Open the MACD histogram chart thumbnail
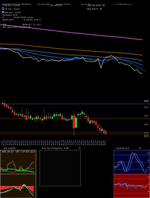This screenshot has height=198, width=150. (x=18, y=186)
